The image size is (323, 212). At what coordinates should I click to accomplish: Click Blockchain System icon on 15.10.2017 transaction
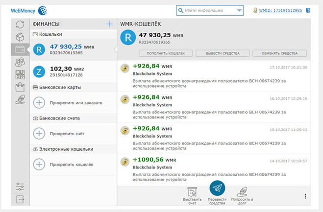[125, 131]
